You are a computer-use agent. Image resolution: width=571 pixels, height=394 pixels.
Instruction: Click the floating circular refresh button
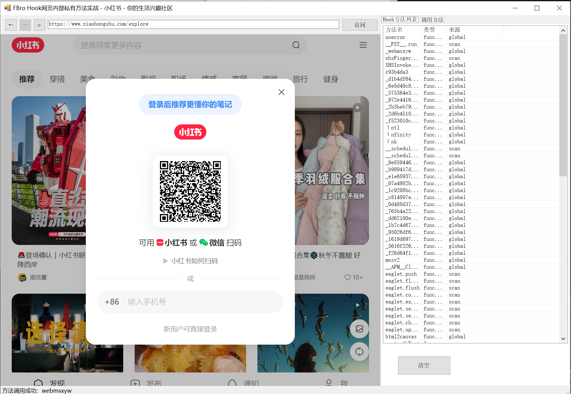tap(359, 352)
